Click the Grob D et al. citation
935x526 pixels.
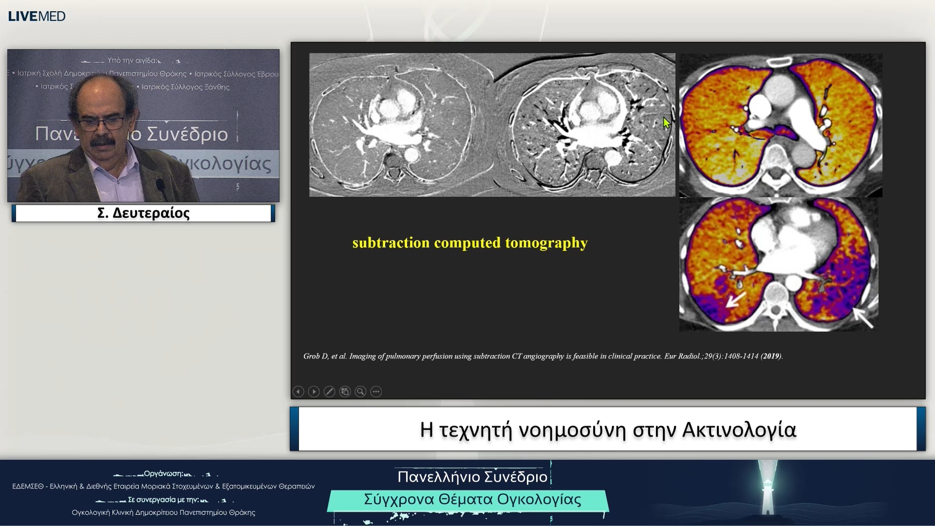click(x=542, y=356)
